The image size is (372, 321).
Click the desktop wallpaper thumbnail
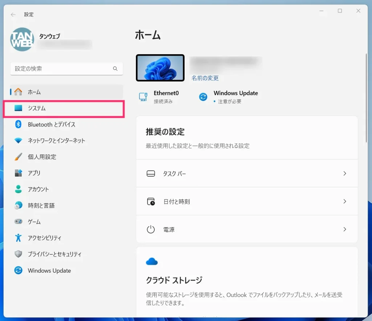pyautogui.click(x=160, y=68)
